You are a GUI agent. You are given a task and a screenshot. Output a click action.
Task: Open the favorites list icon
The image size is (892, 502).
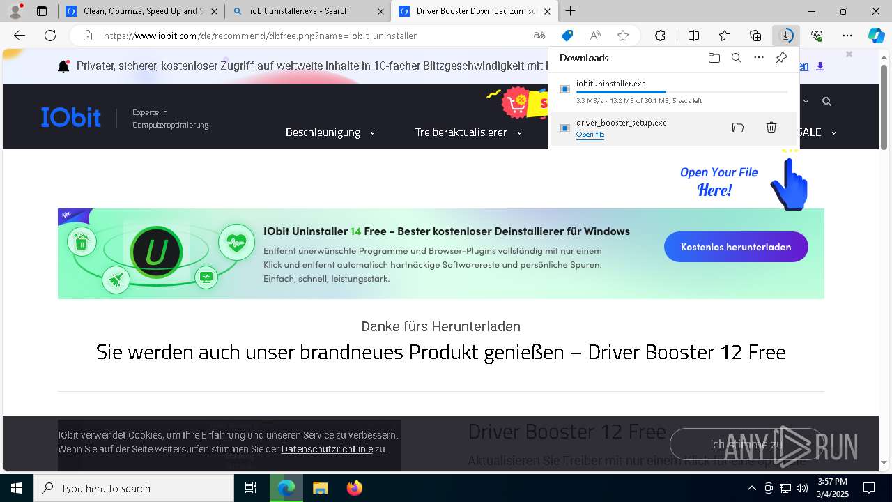725,36
